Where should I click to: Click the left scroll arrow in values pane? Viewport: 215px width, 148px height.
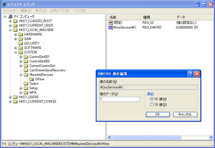coord(109,137)
